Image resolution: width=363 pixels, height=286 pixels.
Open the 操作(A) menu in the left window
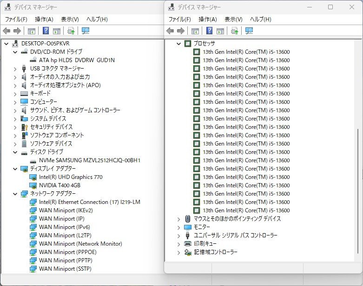[x=44, y=19]
